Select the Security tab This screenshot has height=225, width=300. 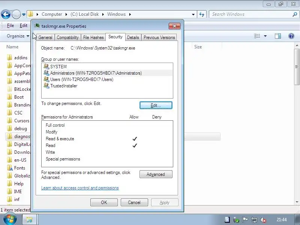(x=115, y=37)
